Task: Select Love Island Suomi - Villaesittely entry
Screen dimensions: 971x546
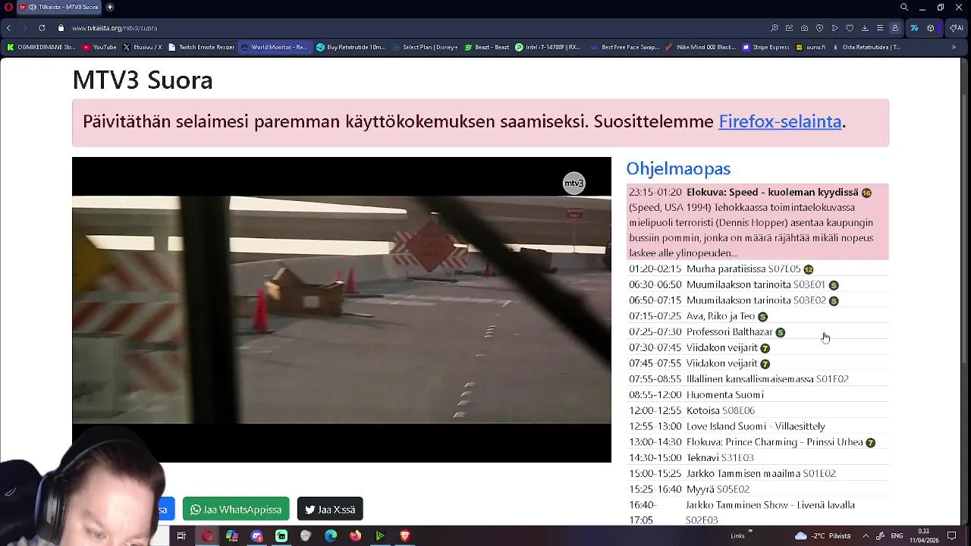Action: pos(757,426)
